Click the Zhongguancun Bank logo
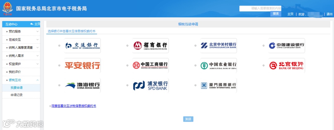This screenshot has height=130, width=334. [219, 45]
